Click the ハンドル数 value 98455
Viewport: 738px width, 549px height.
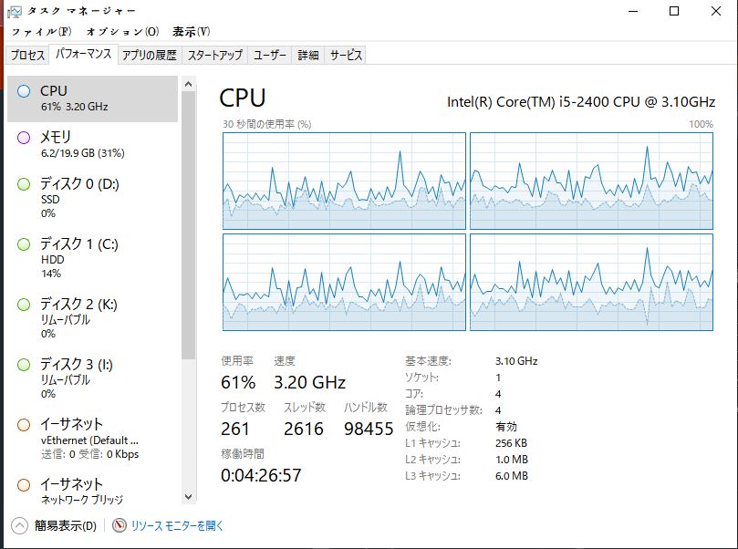[x=369, y=429]
